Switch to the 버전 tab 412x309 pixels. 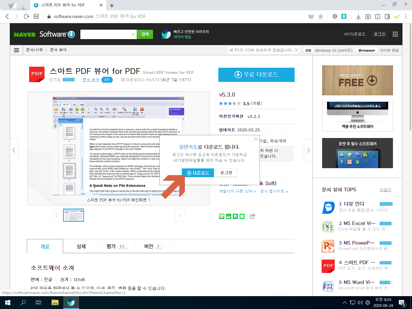pos(153,246)
